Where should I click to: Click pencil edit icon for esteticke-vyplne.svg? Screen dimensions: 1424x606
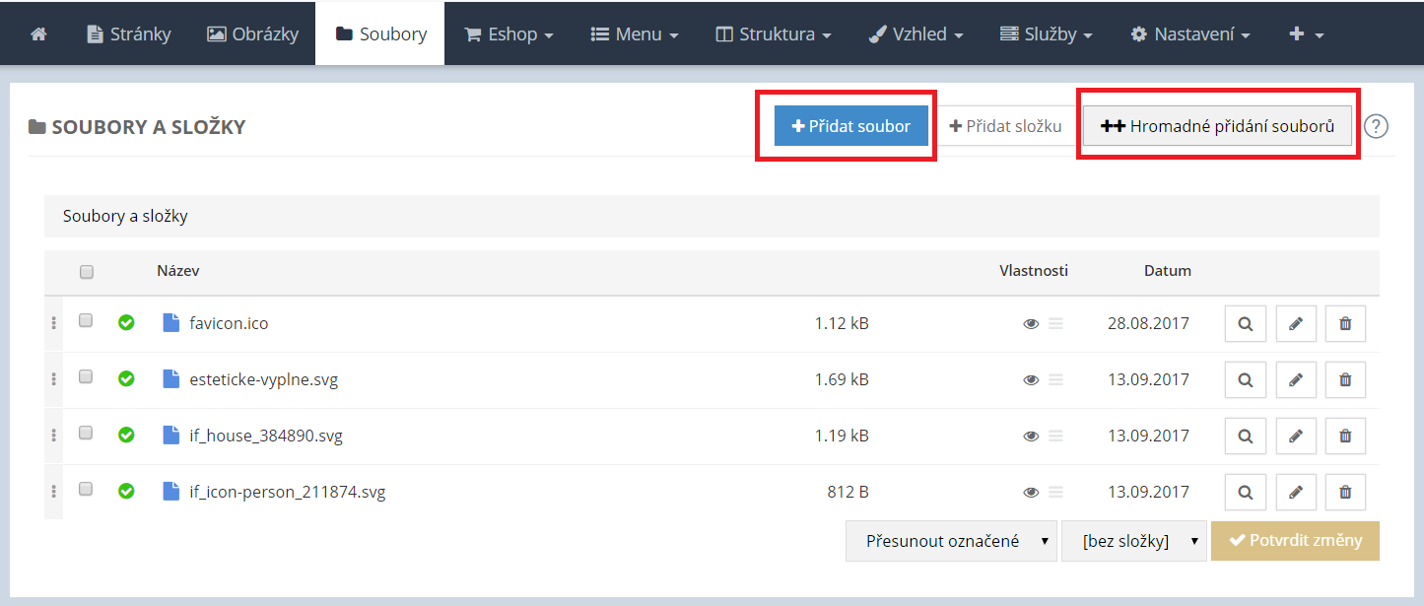click(x=1296, y=379)
